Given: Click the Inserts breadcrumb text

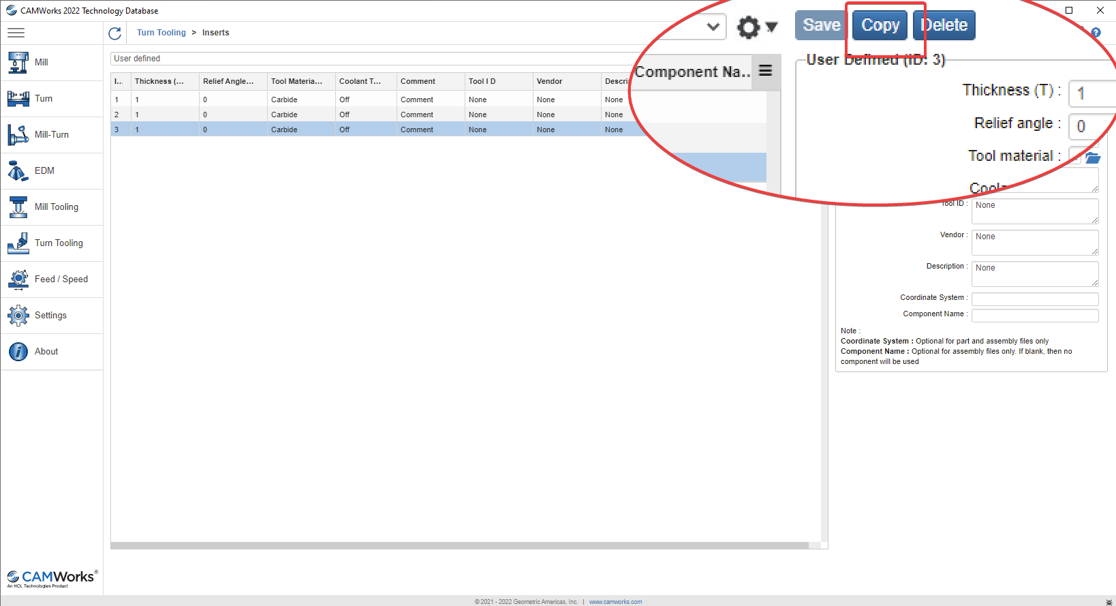Looking at the screenshot, I should pyautogui.click(x=215, y=33).
